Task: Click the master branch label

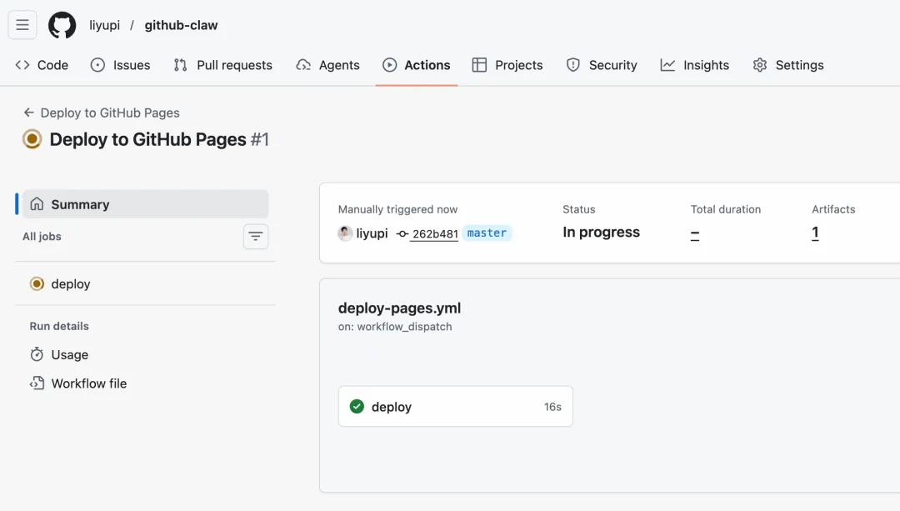Action: point(487,233)
